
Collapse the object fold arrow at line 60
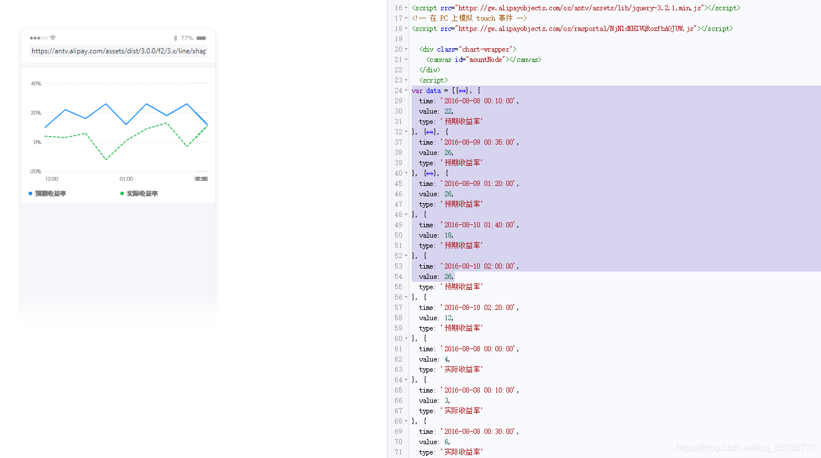click(406, 339)
